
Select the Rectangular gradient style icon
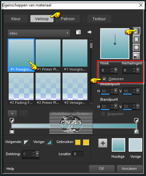tap(136, 39)
